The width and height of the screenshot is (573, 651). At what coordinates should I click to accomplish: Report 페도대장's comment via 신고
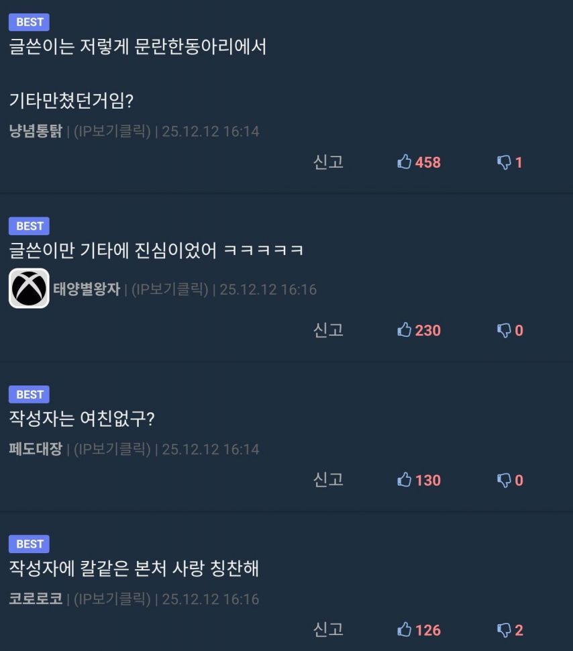(328, 481)
